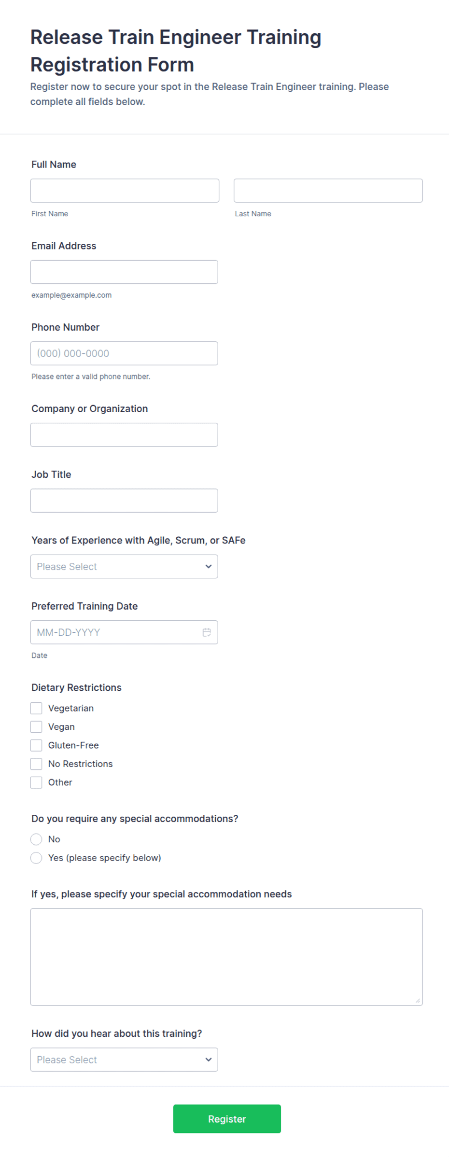Viewport: 449px width, 1157px height.
Task: Click into the Last Name field
Action: [x=328, y=191]
